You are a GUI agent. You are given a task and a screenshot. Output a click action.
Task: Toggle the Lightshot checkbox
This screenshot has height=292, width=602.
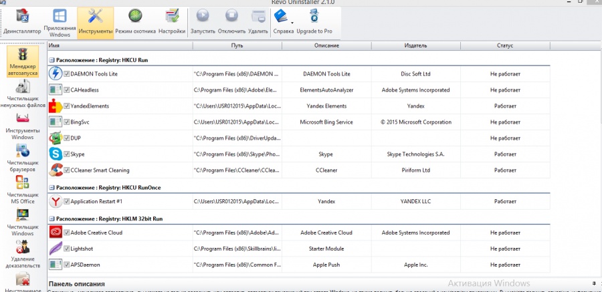(x=66, y=249)
